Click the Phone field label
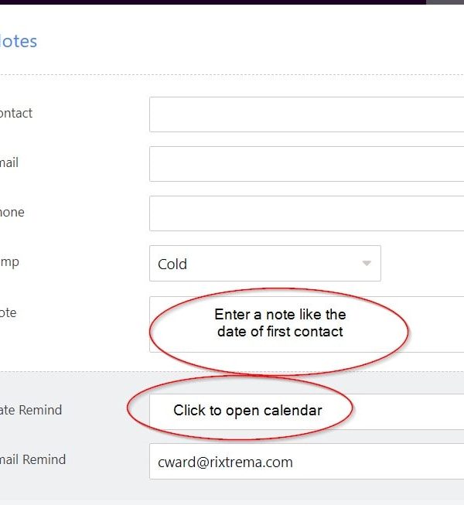The width and height of the screenshot is (464, 505). [x=12, y=212]
